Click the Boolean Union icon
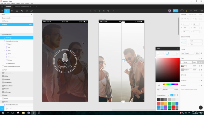204x115 pixels. point(108,11)
